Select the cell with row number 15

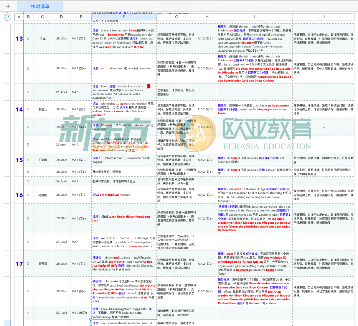tap(19, 160)
